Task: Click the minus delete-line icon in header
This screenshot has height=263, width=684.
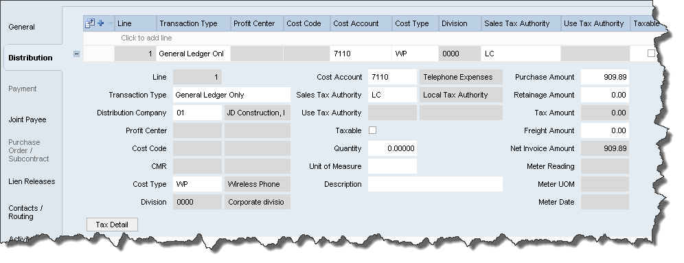Action: [109, 23]
